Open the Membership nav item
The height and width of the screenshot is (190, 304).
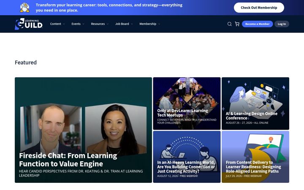[148, 24]
